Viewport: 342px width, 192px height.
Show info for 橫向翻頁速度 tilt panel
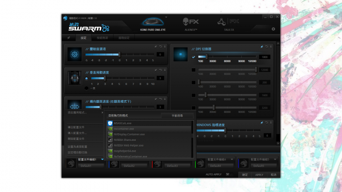tap(165, 99)
